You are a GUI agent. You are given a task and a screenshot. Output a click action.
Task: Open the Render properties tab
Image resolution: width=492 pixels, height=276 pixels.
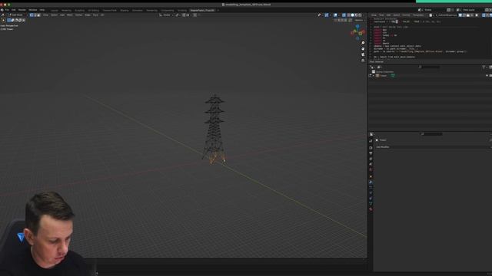pyautogui.click(x=371, y=148)
